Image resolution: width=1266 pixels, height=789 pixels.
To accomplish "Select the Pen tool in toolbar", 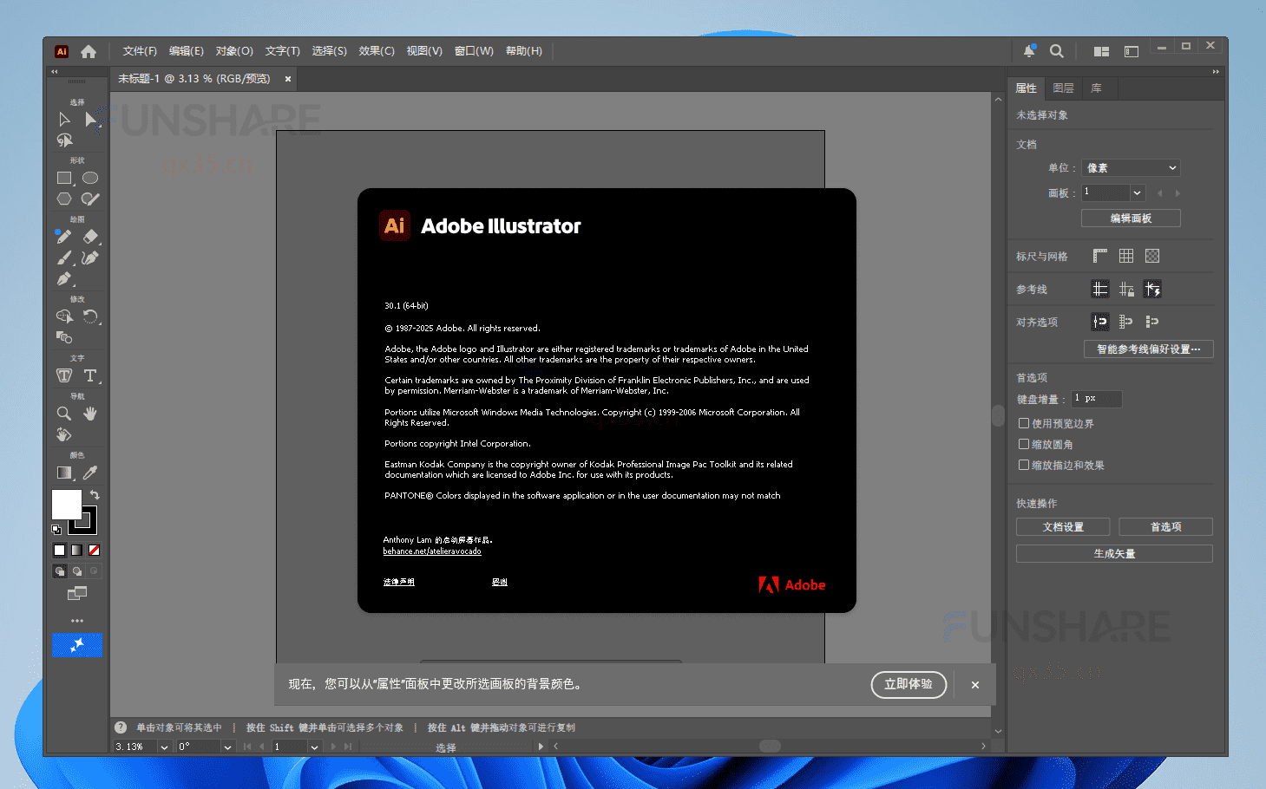I will click(64, 278).
